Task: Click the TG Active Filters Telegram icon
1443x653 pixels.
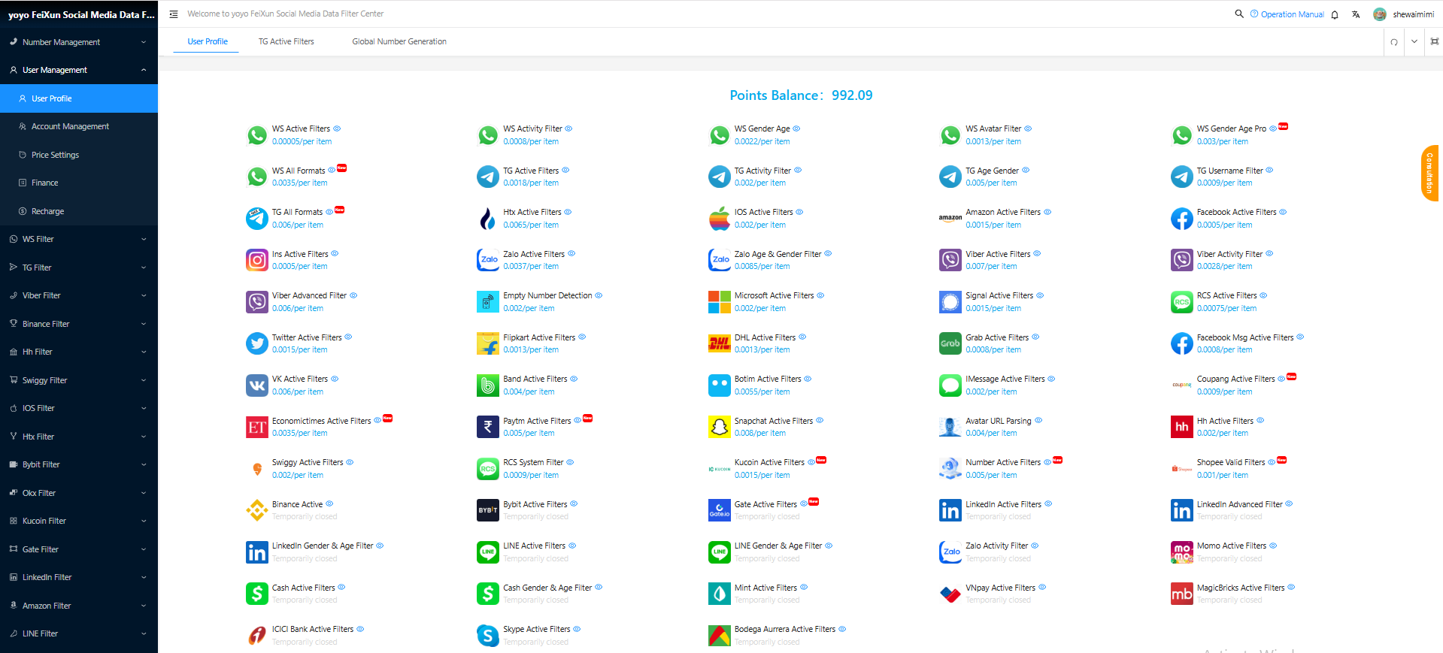Action: tap(488, 177)
